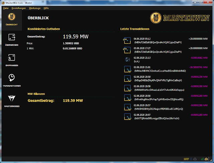Click the icon of the MJXTQRAdd 20:57 transaction
This screenshot has height=163, width=214.
point(128,117)
